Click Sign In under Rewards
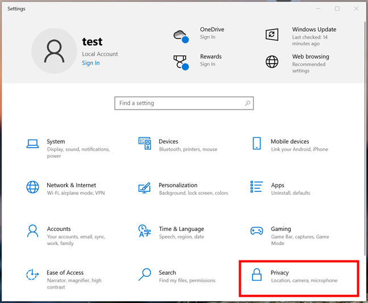 [207, 64]
